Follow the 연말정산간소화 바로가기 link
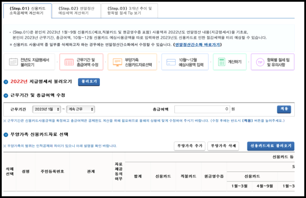The height and width of the screenshot is (198, 306). click(x=197, y=45)
